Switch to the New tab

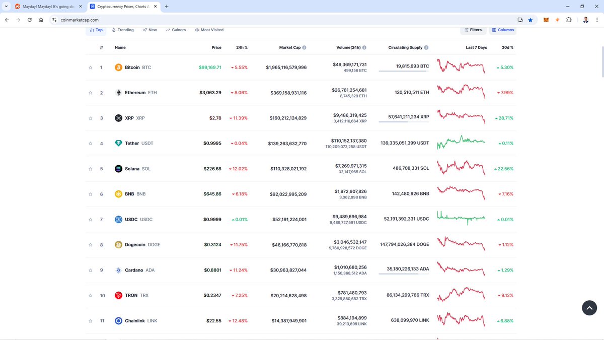click(150, 30)
